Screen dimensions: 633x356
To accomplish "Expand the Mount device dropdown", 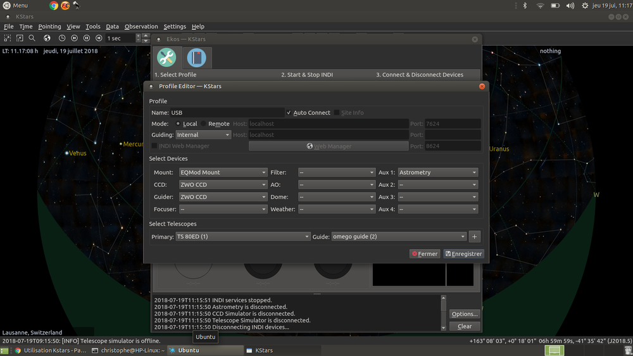I will (223, 172).
